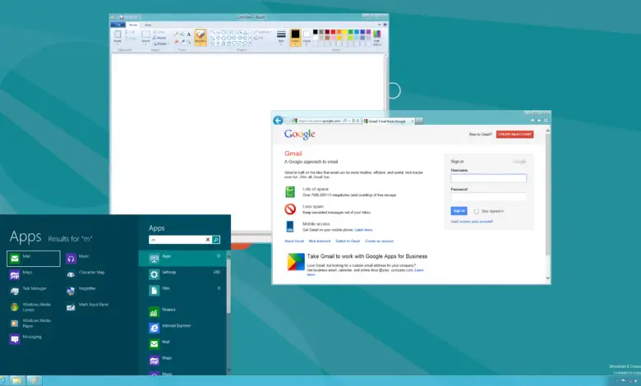
Task: Click the CREATE AN ACCOUNT button
Action: click(x=514, y=135)
